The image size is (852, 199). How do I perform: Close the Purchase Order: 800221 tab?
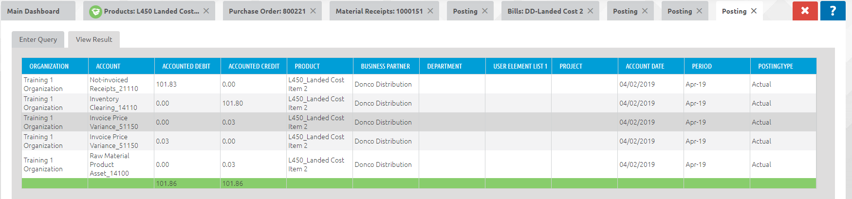(313, 11)
